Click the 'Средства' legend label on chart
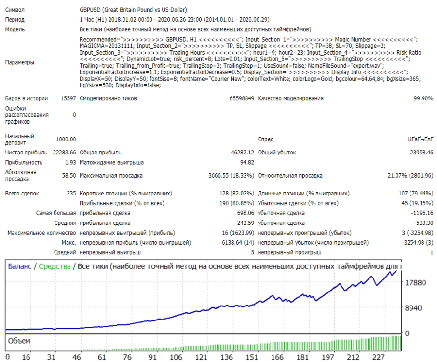Screen dimensions: 437x362 point(55,266)
